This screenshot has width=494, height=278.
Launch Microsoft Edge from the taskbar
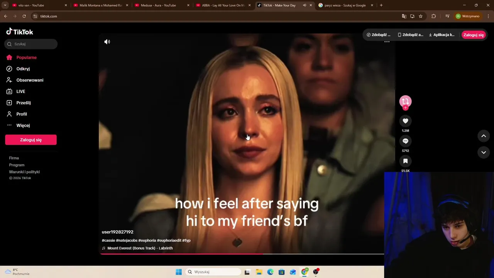click(270, 272)
